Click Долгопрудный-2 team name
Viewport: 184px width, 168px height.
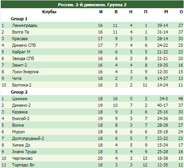(x=28, y=138)
